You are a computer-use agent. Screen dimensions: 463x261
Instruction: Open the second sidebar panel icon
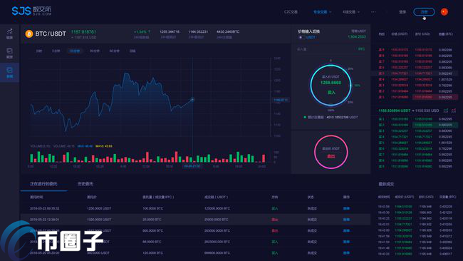pyautogui.click(x=10, y=53)
